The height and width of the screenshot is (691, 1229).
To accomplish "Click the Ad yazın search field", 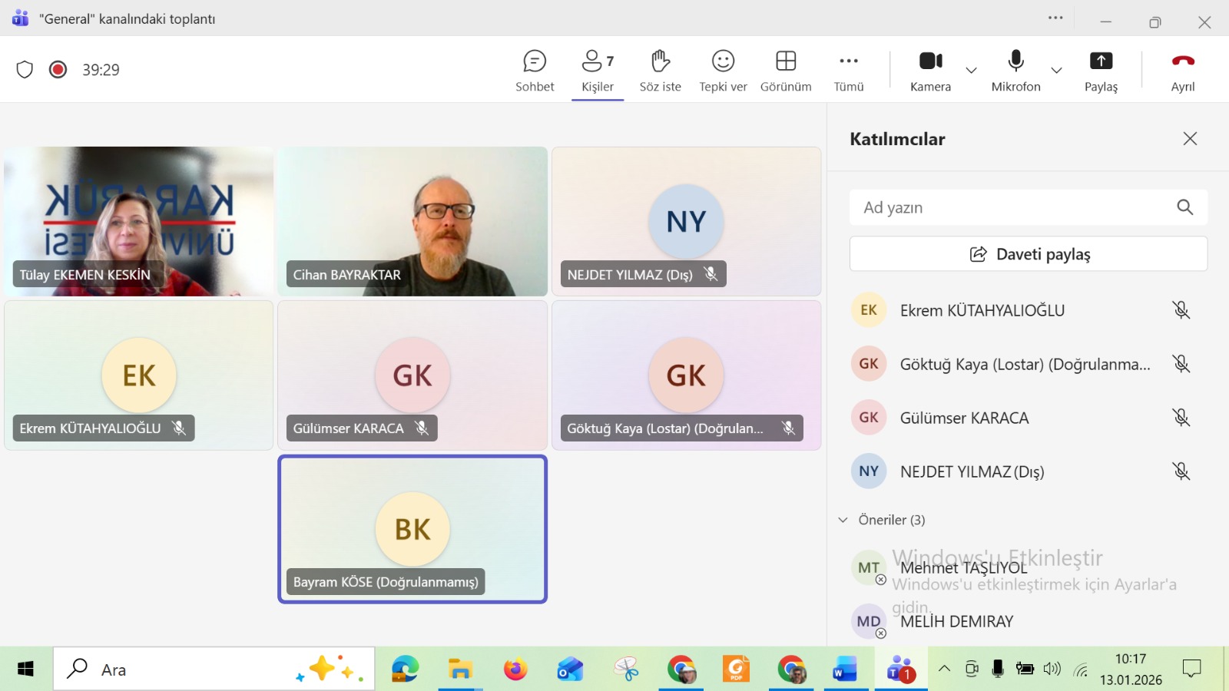I will click(1014, 207).
